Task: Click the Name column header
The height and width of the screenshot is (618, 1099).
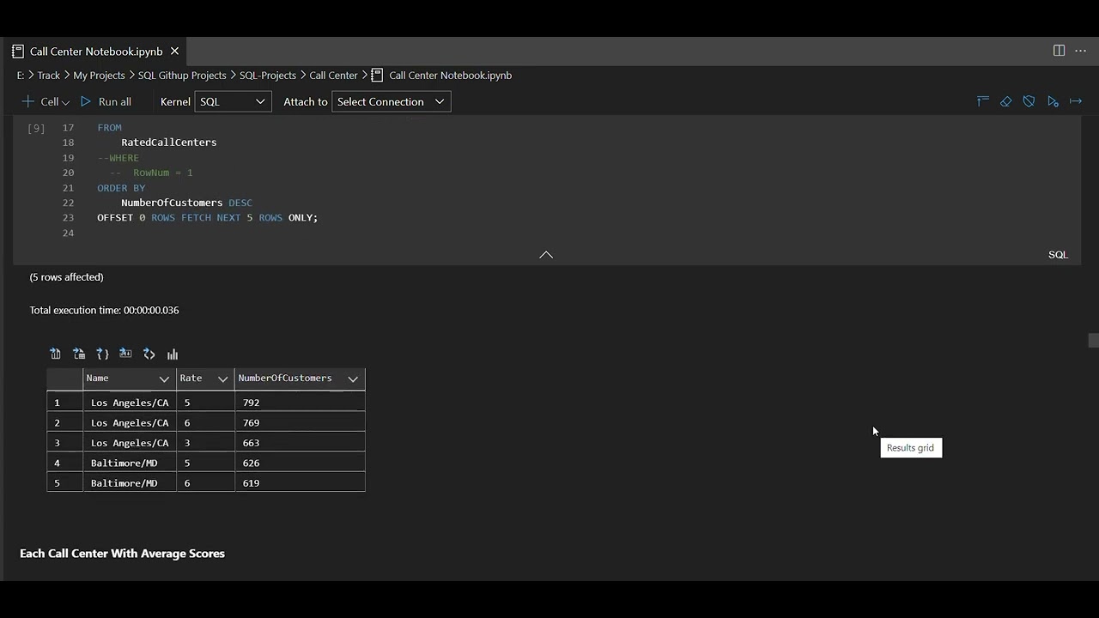Action: (x=130, y=379)
